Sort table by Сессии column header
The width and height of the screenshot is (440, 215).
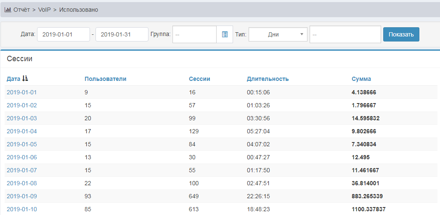pos(199,79)
